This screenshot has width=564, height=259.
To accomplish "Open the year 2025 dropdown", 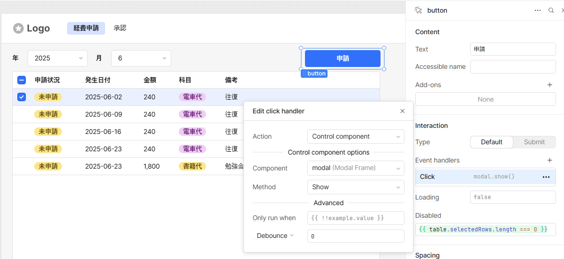I will coord(58,58).
